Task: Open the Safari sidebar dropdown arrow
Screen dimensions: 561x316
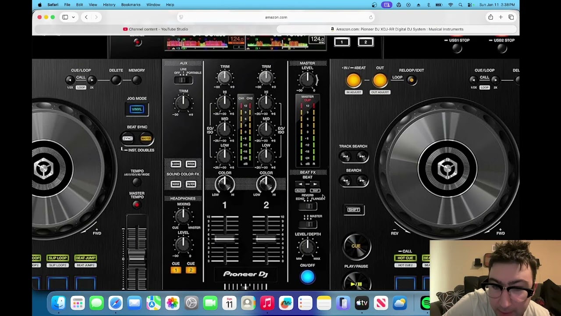Action: pyautogui.click(x=73, y=17)
